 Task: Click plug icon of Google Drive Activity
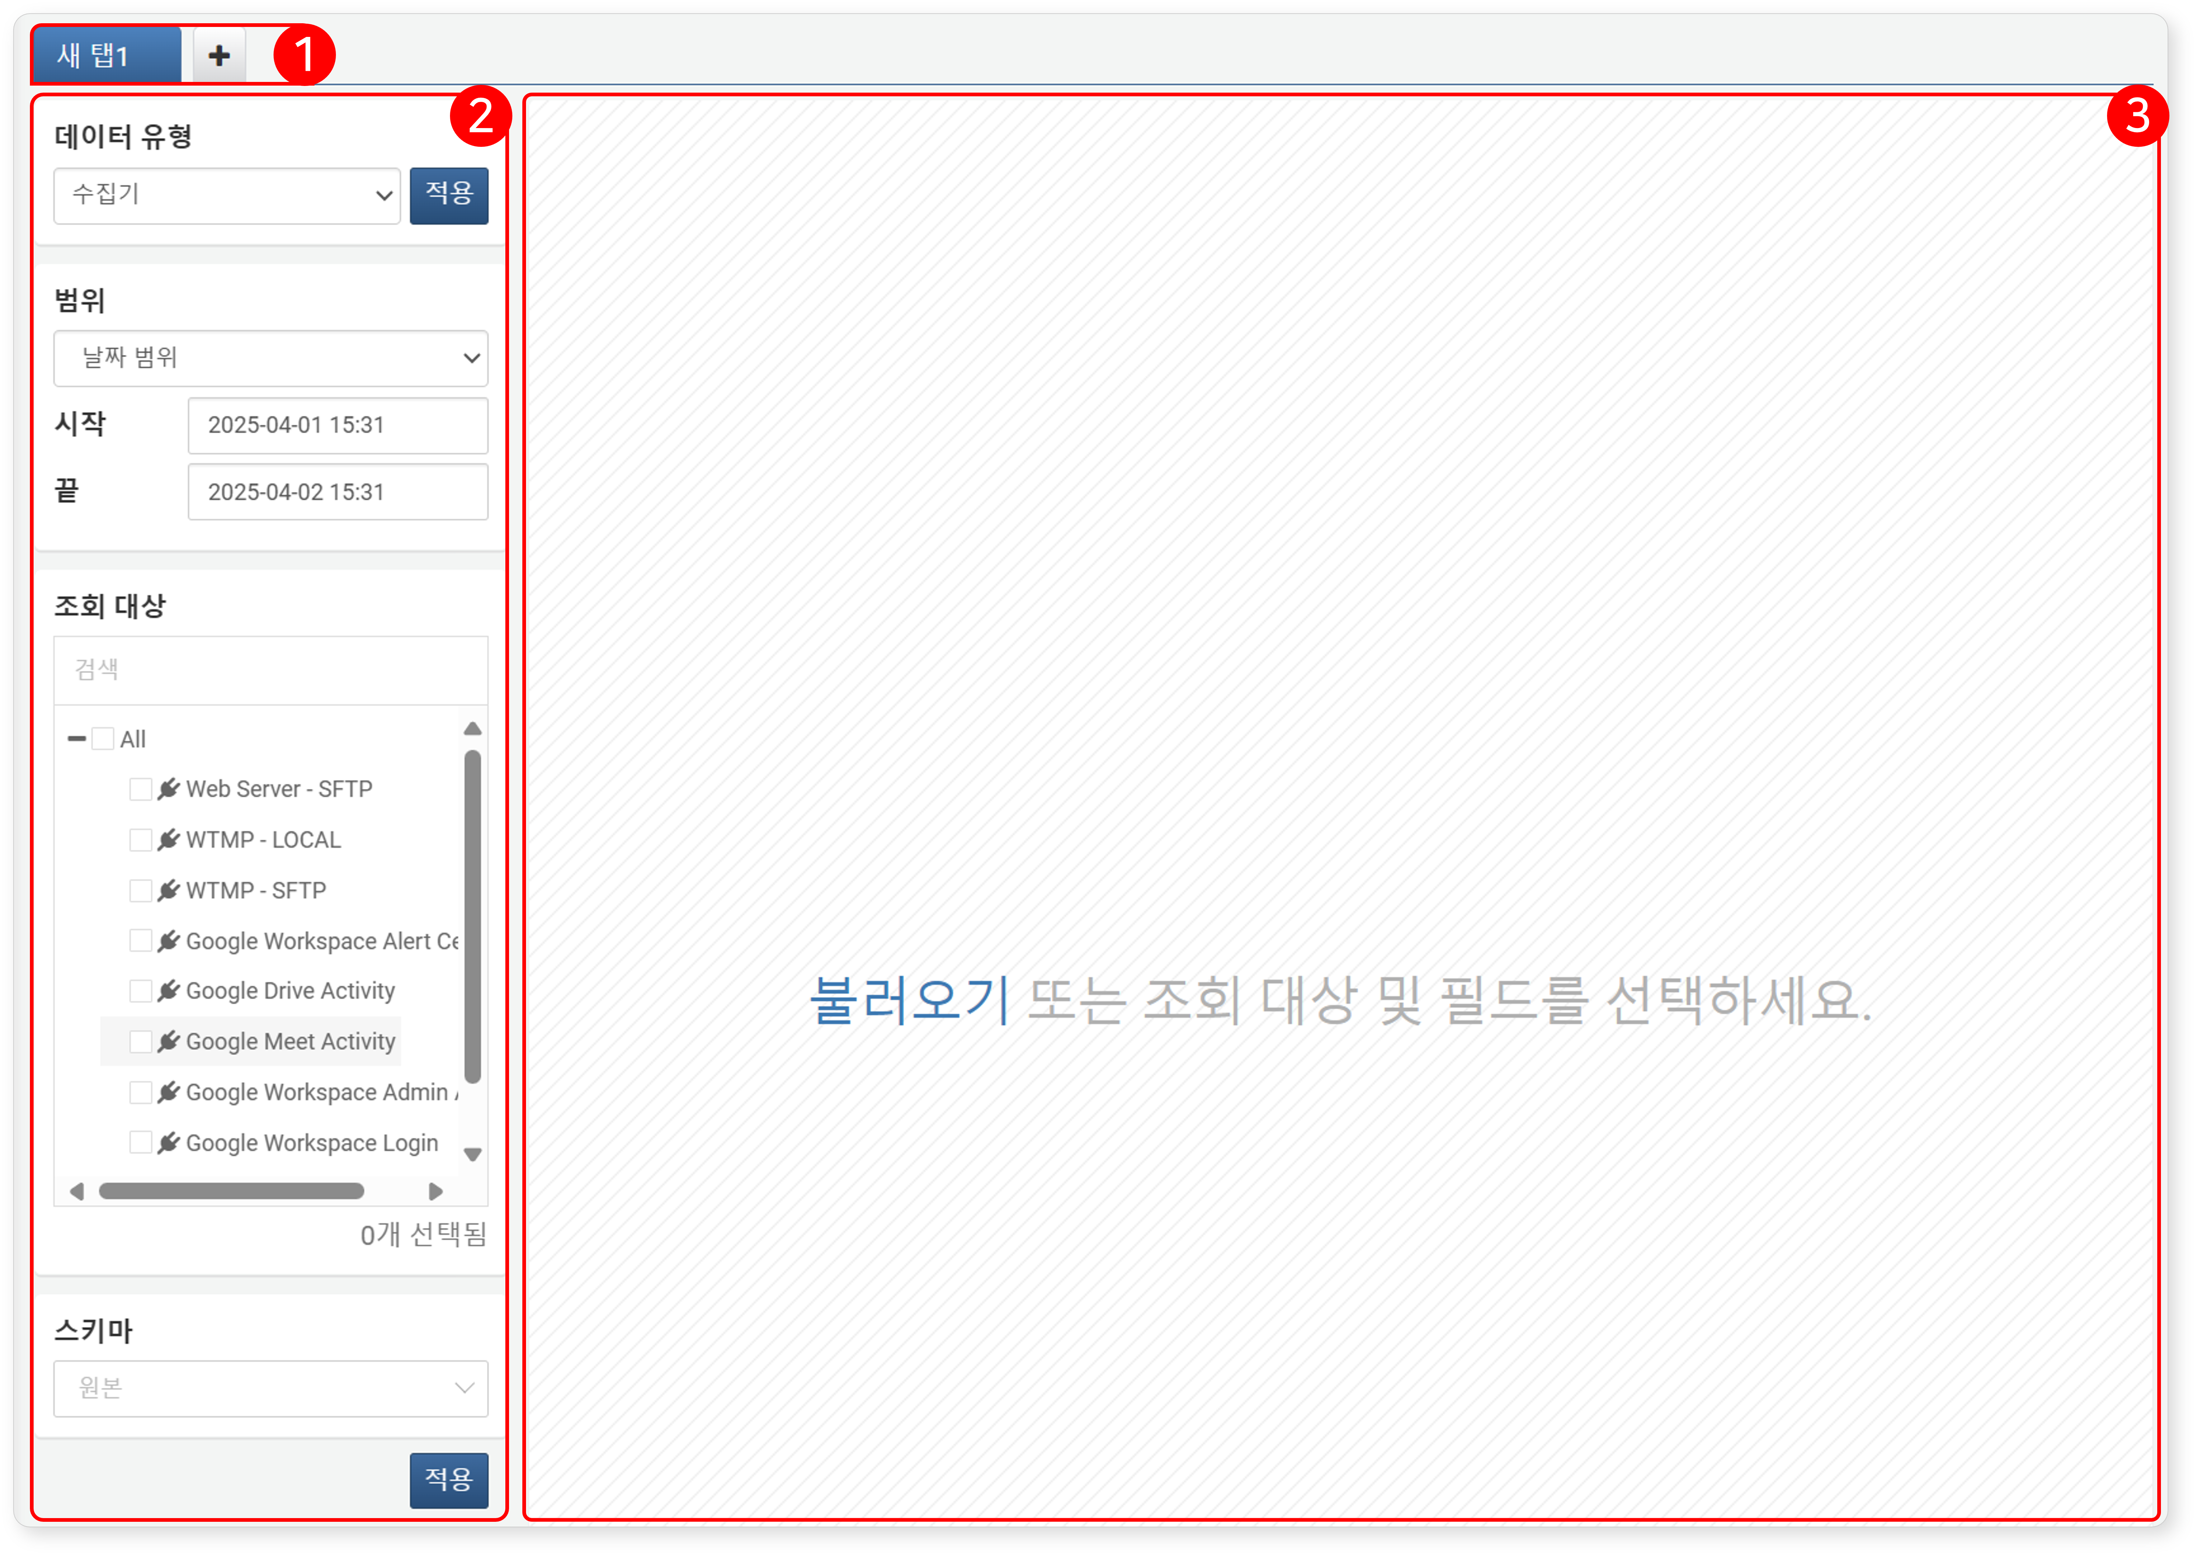click(169, 991)
